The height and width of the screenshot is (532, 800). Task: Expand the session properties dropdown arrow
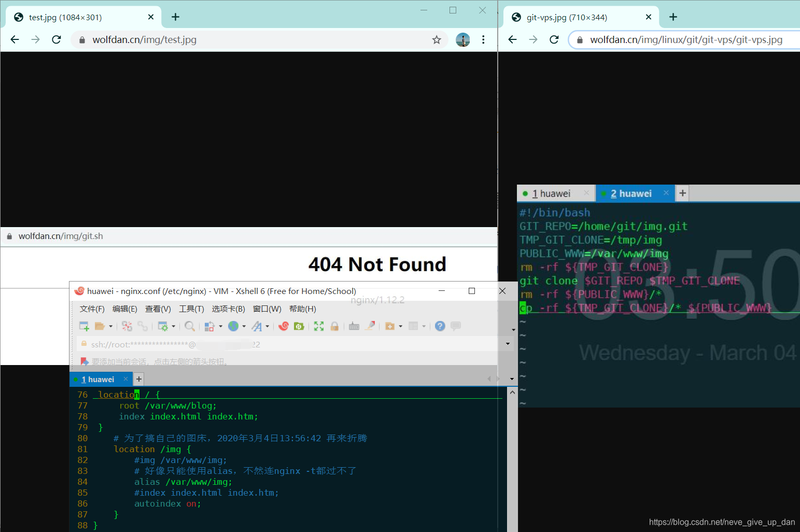173,326
